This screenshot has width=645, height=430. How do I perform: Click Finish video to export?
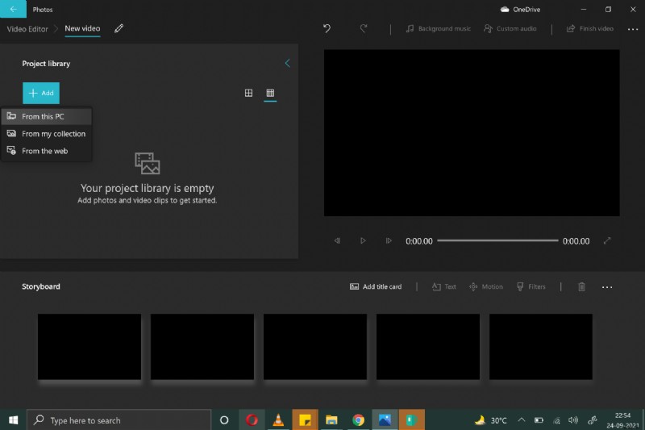(590, 28)
